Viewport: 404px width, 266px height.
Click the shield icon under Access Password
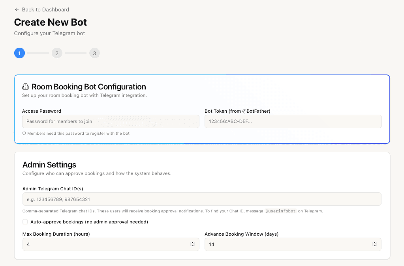[x=24, y=133]
